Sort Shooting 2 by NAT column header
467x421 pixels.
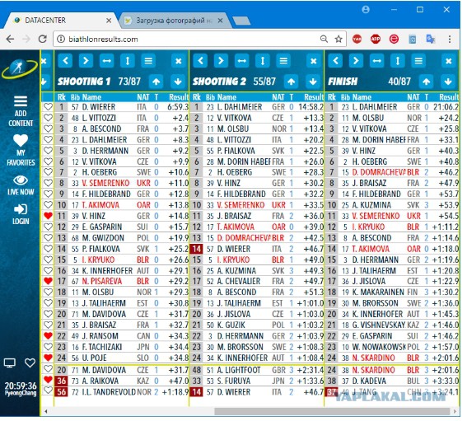(x=278, y=97)
